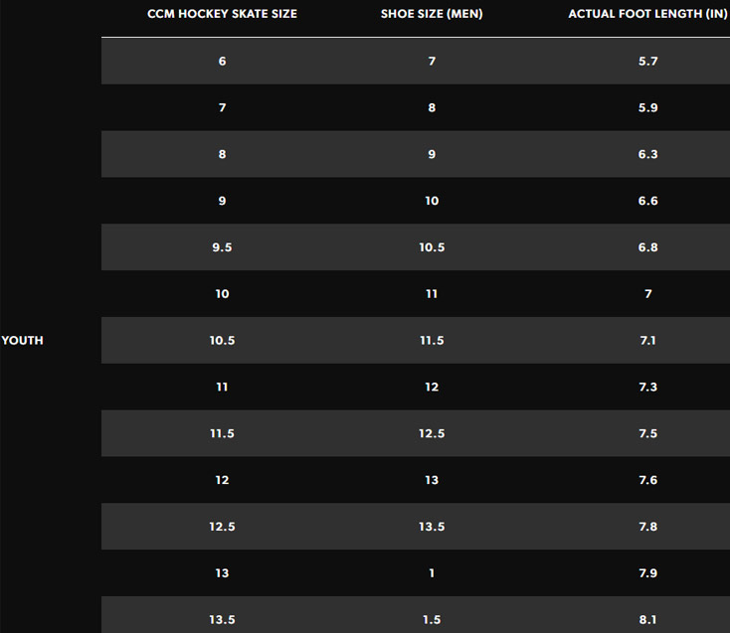Click foot length value 7.1
730x633 pixels.
pos(647,341)
